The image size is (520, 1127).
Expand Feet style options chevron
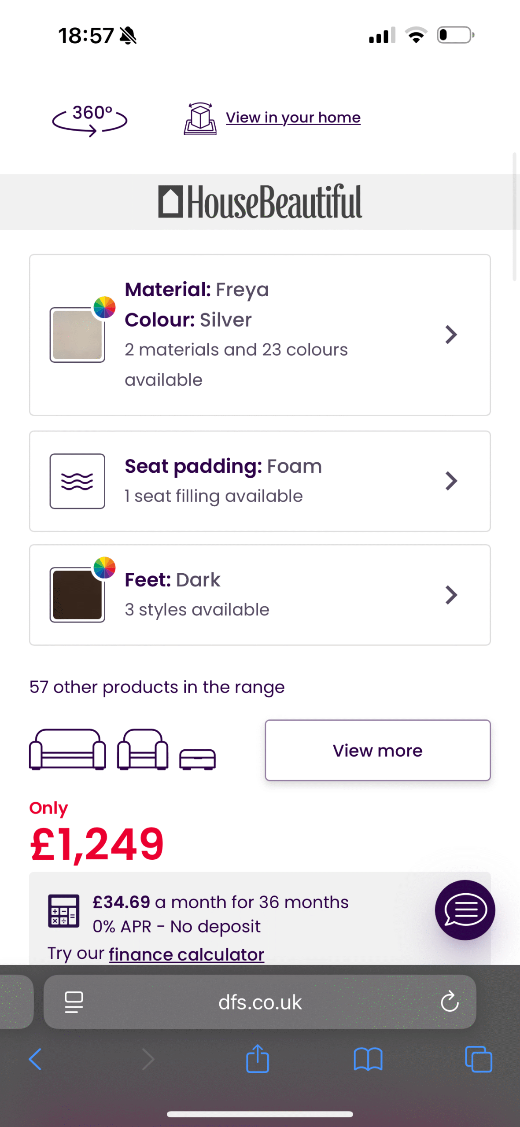(451, 595)
